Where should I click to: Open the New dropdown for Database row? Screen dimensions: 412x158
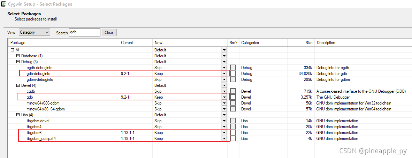224,56
